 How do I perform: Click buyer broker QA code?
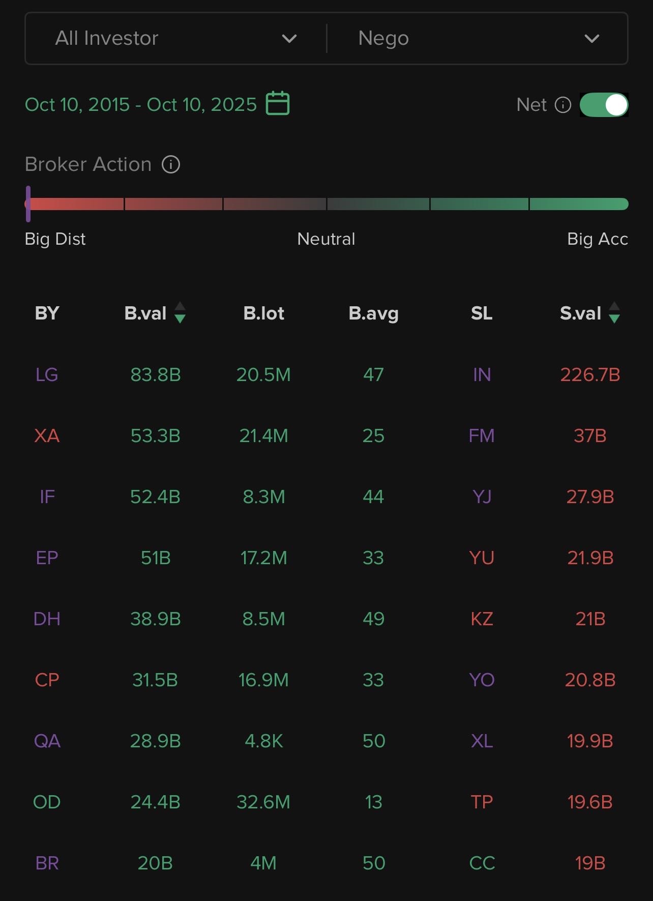47,741
